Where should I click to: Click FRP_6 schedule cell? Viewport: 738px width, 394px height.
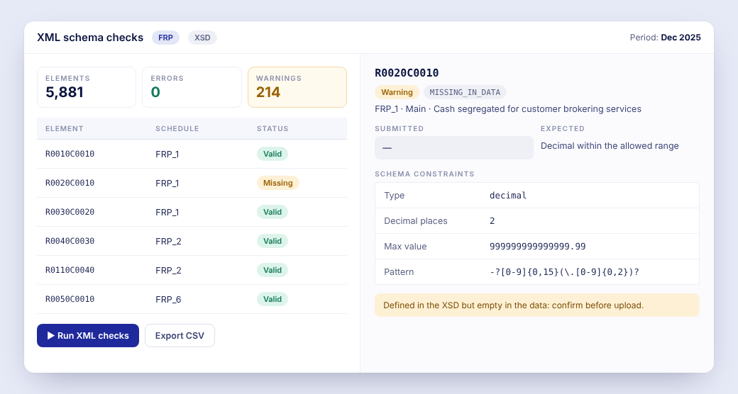tap(168, 300)
